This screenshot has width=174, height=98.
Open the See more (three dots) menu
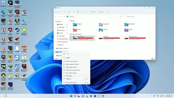pyautogui.click(x=108, y=12)
